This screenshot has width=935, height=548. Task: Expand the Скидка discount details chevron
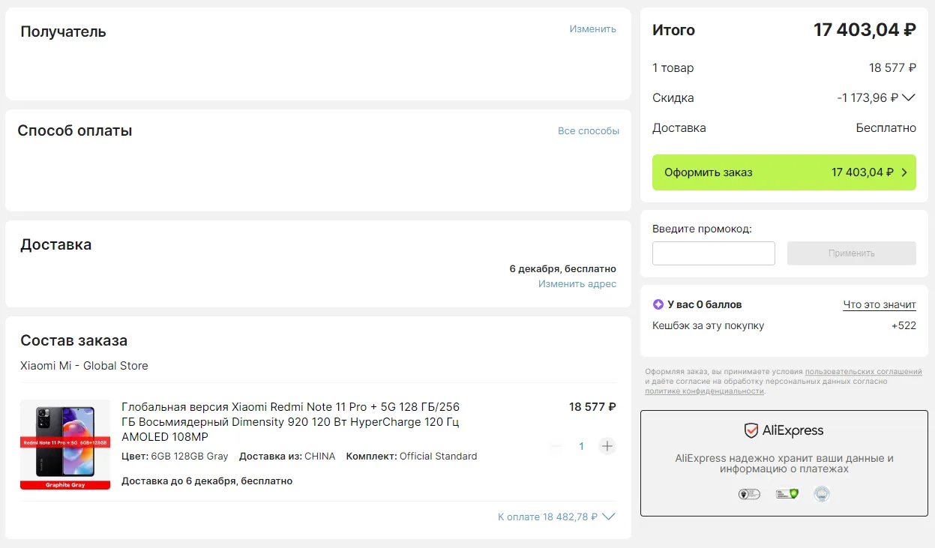[x=909, y=97]
